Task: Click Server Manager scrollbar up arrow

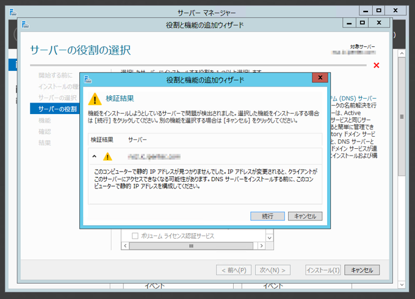Action: 402,54
